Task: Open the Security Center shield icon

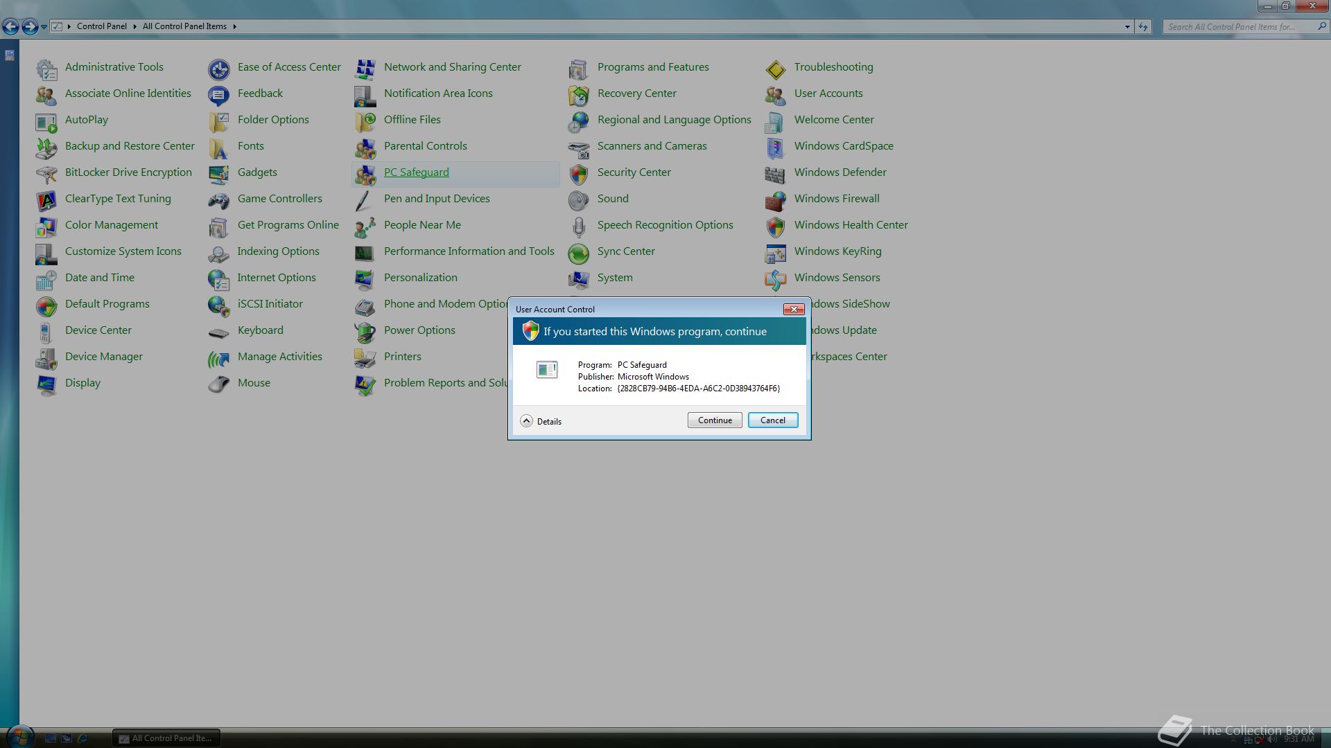Action: pos(579,174)
